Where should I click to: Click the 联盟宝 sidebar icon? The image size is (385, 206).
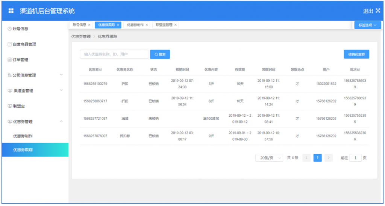pyautogui.click(x=10, y=106)
